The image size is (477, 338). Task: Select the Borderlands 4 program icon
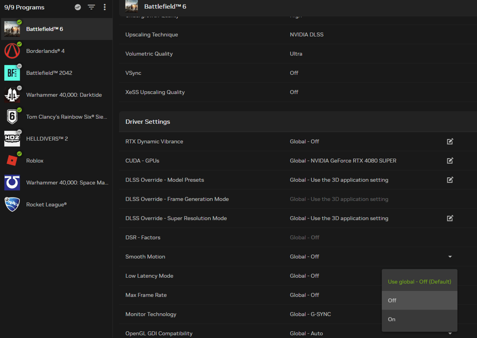click(x=12, y=51)
